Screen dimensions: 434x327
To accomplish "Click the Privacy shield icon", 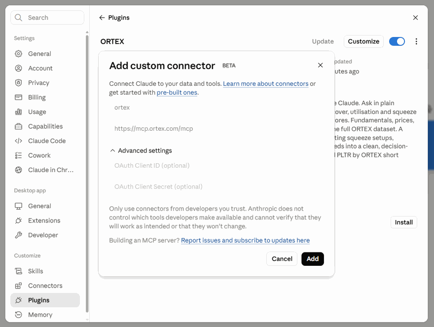I will pyautogui.click(x=18, y=82).
